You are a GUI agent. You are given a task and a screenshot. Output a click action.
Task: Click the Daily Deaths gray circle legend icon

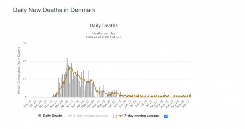tap(40, 115)
